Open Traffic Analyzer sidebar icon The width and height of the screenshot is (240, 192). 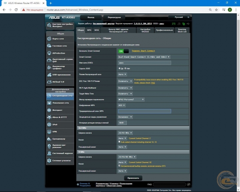coord(49,67)
